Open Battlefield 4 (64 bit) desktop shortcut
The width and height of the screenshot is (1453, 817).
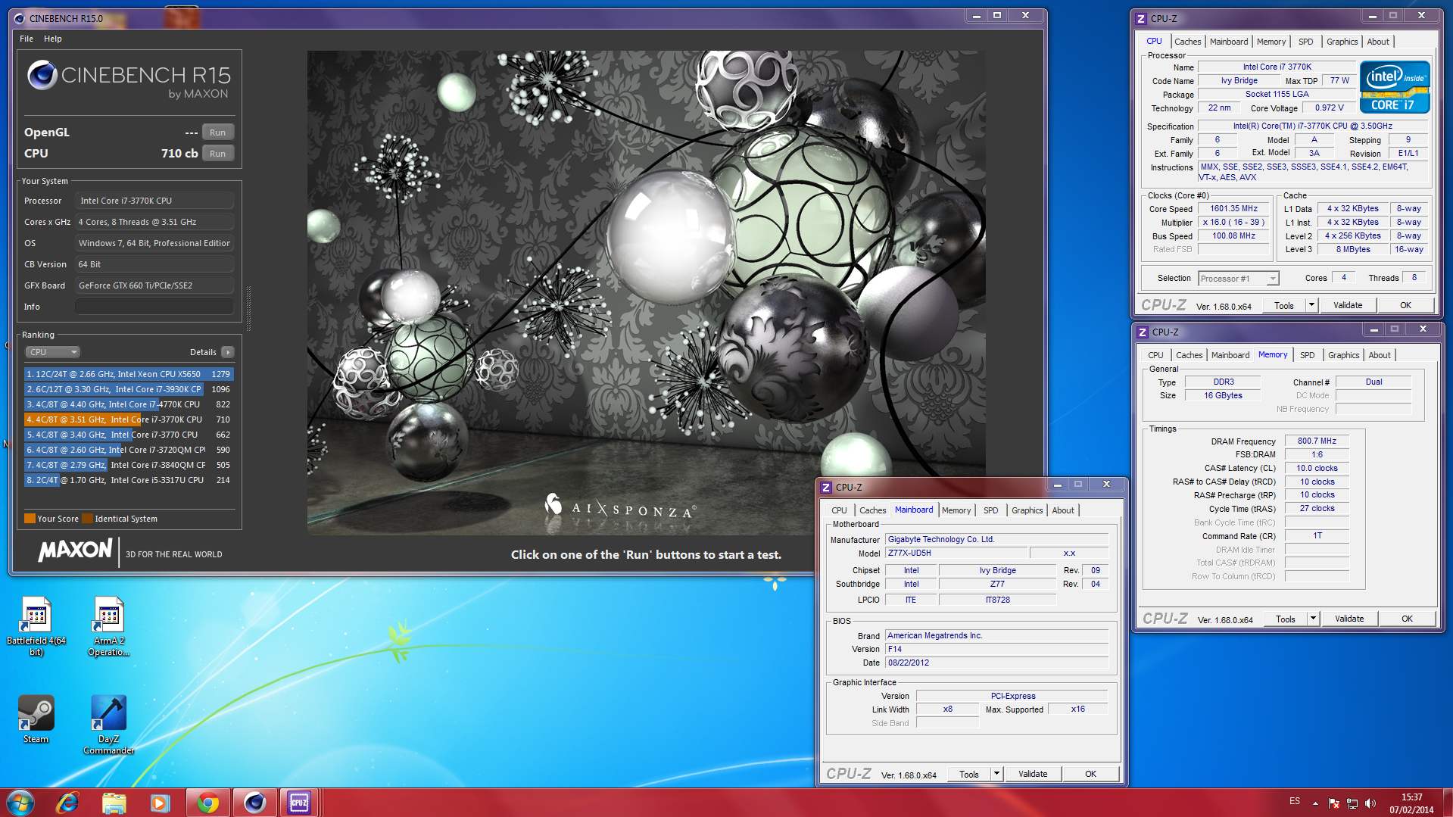(x=36, y=625)
